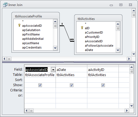138x117 pixels.
Task: Click the Inner Join query window icon
Action: [x=5, y=5]
